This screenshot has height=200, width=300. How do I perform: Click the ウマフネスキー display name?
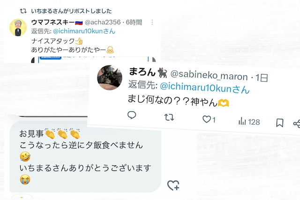pos(52,22)
